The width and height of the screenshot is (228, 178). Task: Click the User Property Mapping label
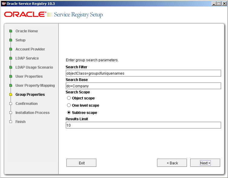coord(35,86)
